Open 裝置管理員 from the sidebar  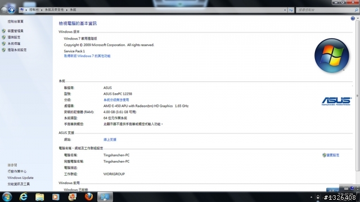(15, 31)
